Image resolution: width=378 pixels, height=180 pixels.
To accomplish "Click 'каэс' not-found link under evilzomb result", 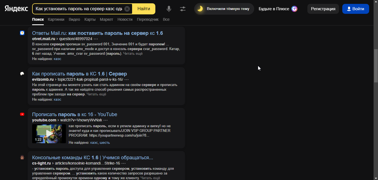I will pyautogui.click(x=58, y=100).
